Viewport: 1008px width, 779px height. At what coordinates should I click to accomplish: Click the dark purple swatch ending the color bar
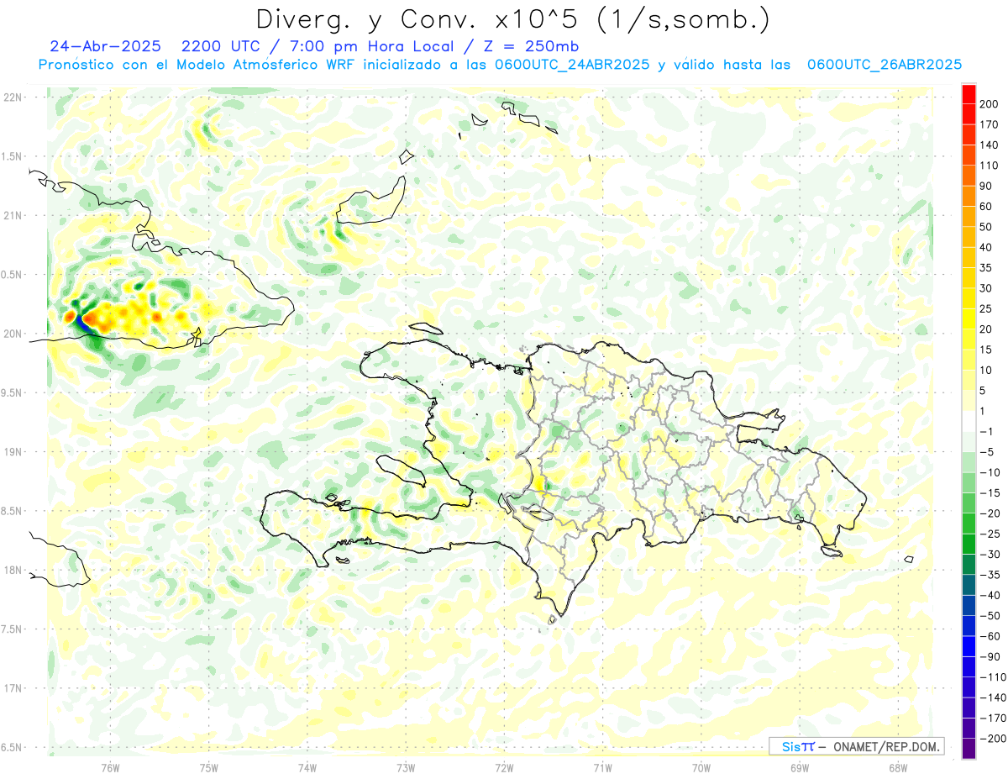pos(969,750)
